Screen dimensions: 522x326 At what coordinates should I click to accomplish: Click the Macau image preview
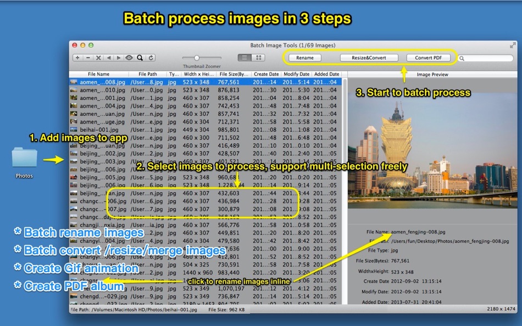point(432,151)
